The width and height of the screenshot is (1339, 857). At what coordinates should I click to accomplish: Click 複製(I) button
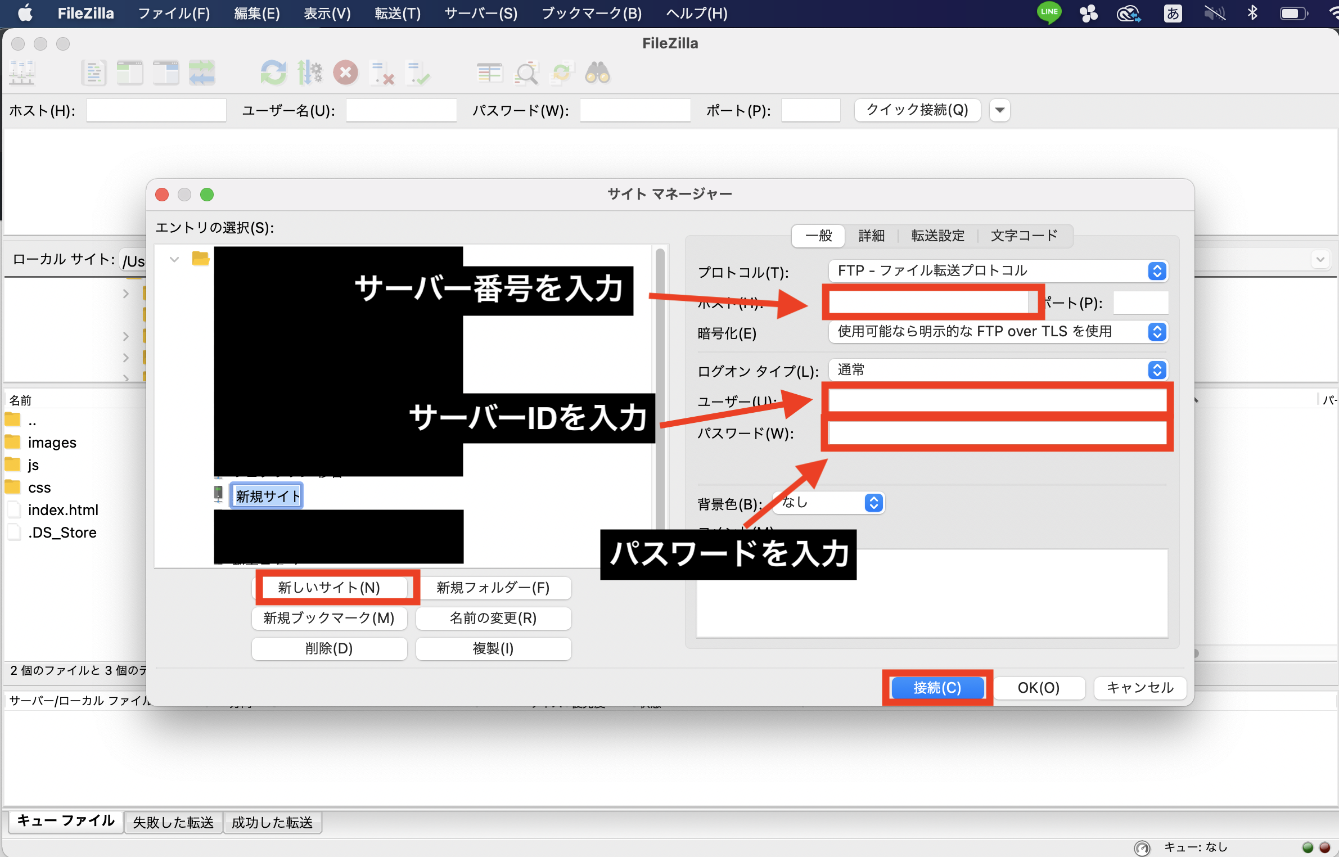[x=493, y=648]
